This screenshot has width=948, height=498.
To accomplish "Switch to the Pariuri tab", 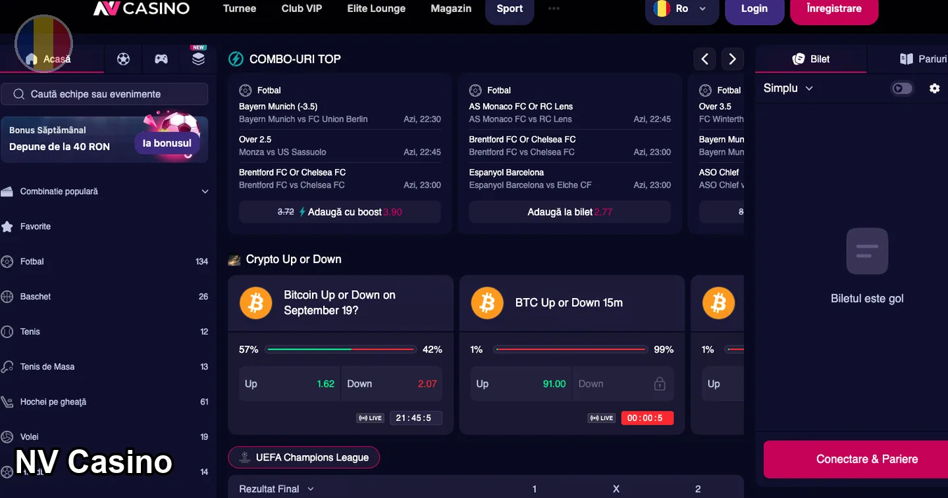I will (x=924, y=59).
